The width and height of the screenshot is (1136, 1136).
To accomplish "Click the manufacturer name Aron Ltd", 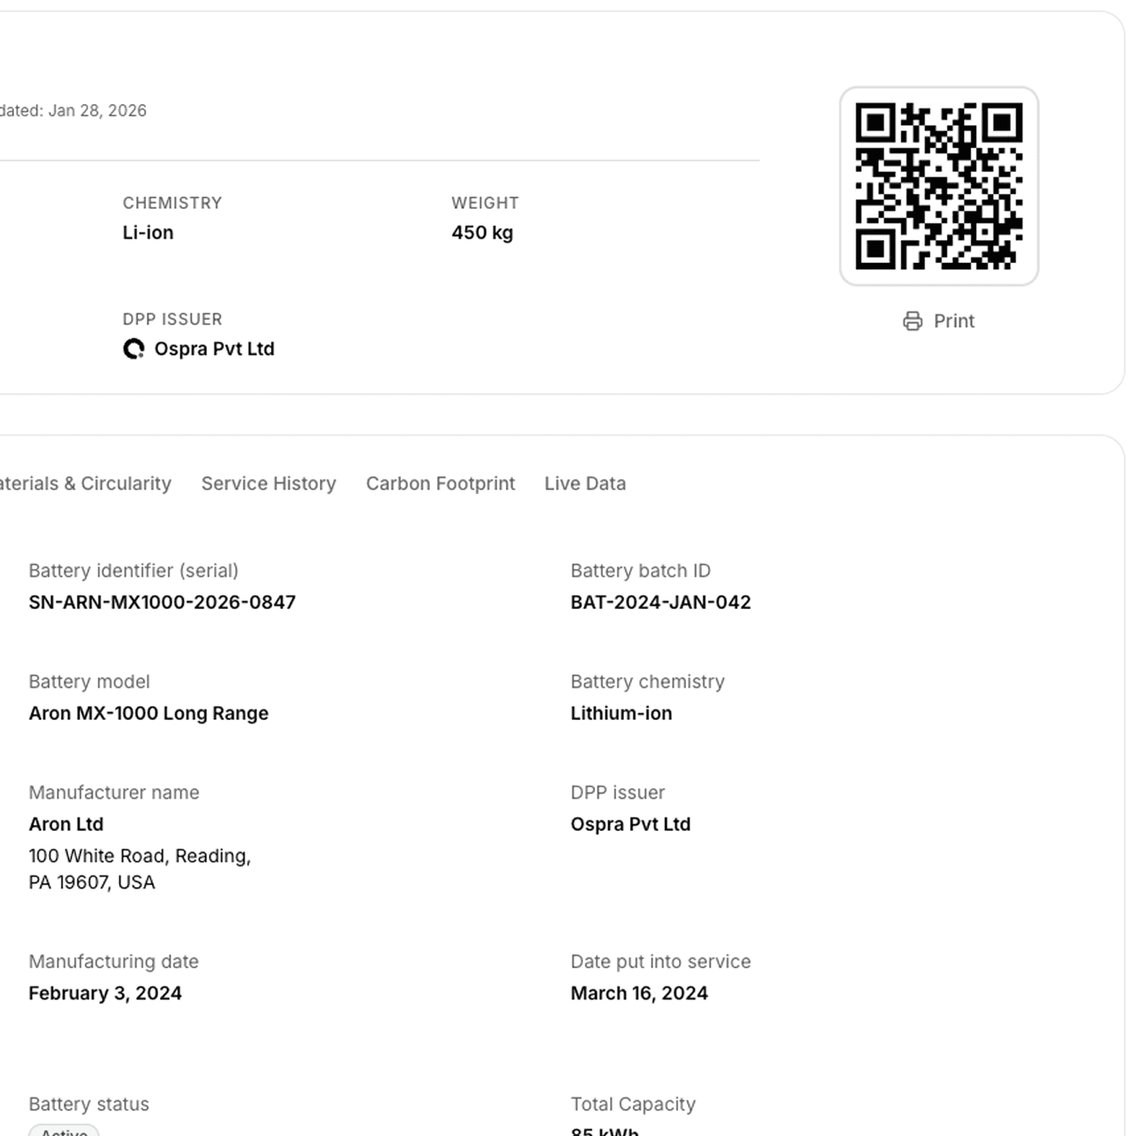I will click(66, 823).
